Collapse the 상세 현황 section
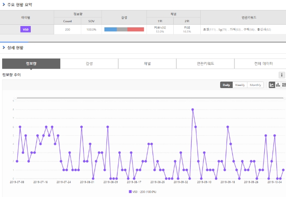 [x=3, y=47]
